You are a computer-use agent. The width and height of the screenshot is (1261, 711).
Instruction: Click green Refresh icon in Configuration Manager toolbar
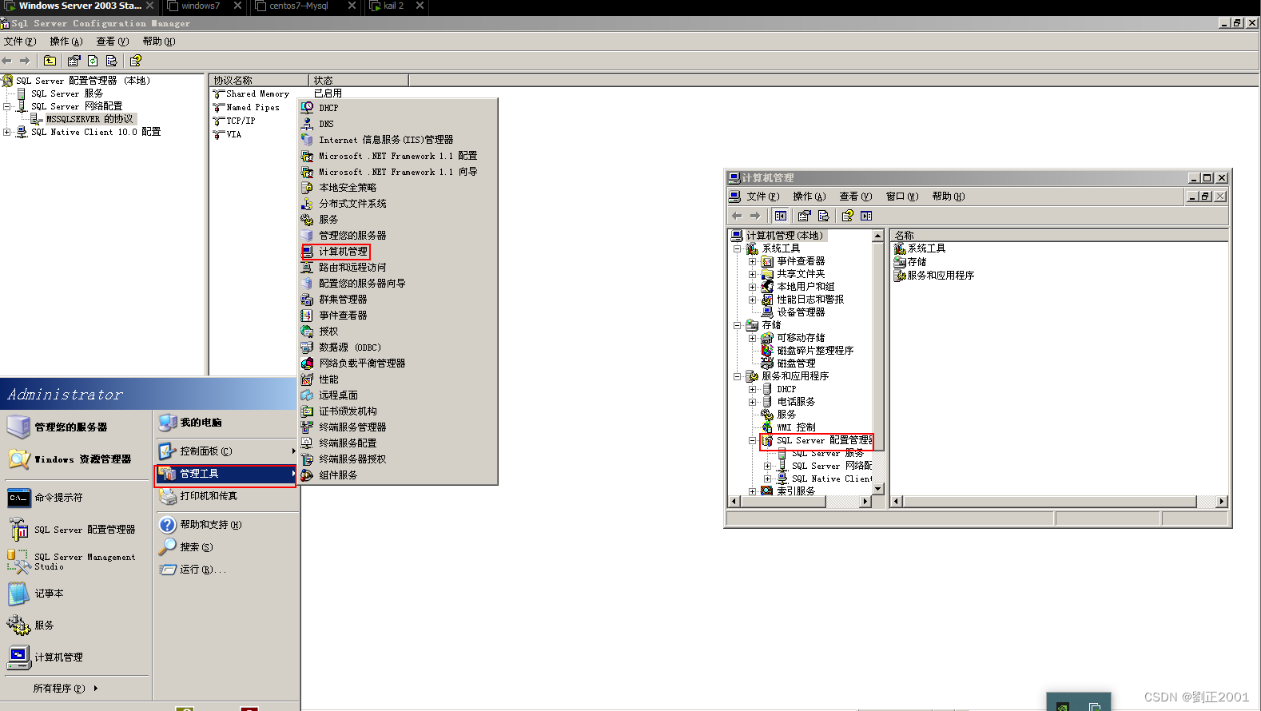pos(93,61)
